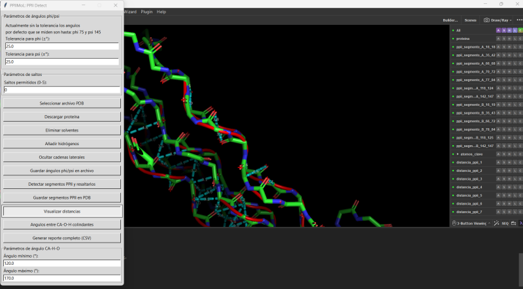Viewport: 523px width, 289px height.
Task: Open the 3-Button Viewing mouse mode dropdown
Action: tap(471, 223)
